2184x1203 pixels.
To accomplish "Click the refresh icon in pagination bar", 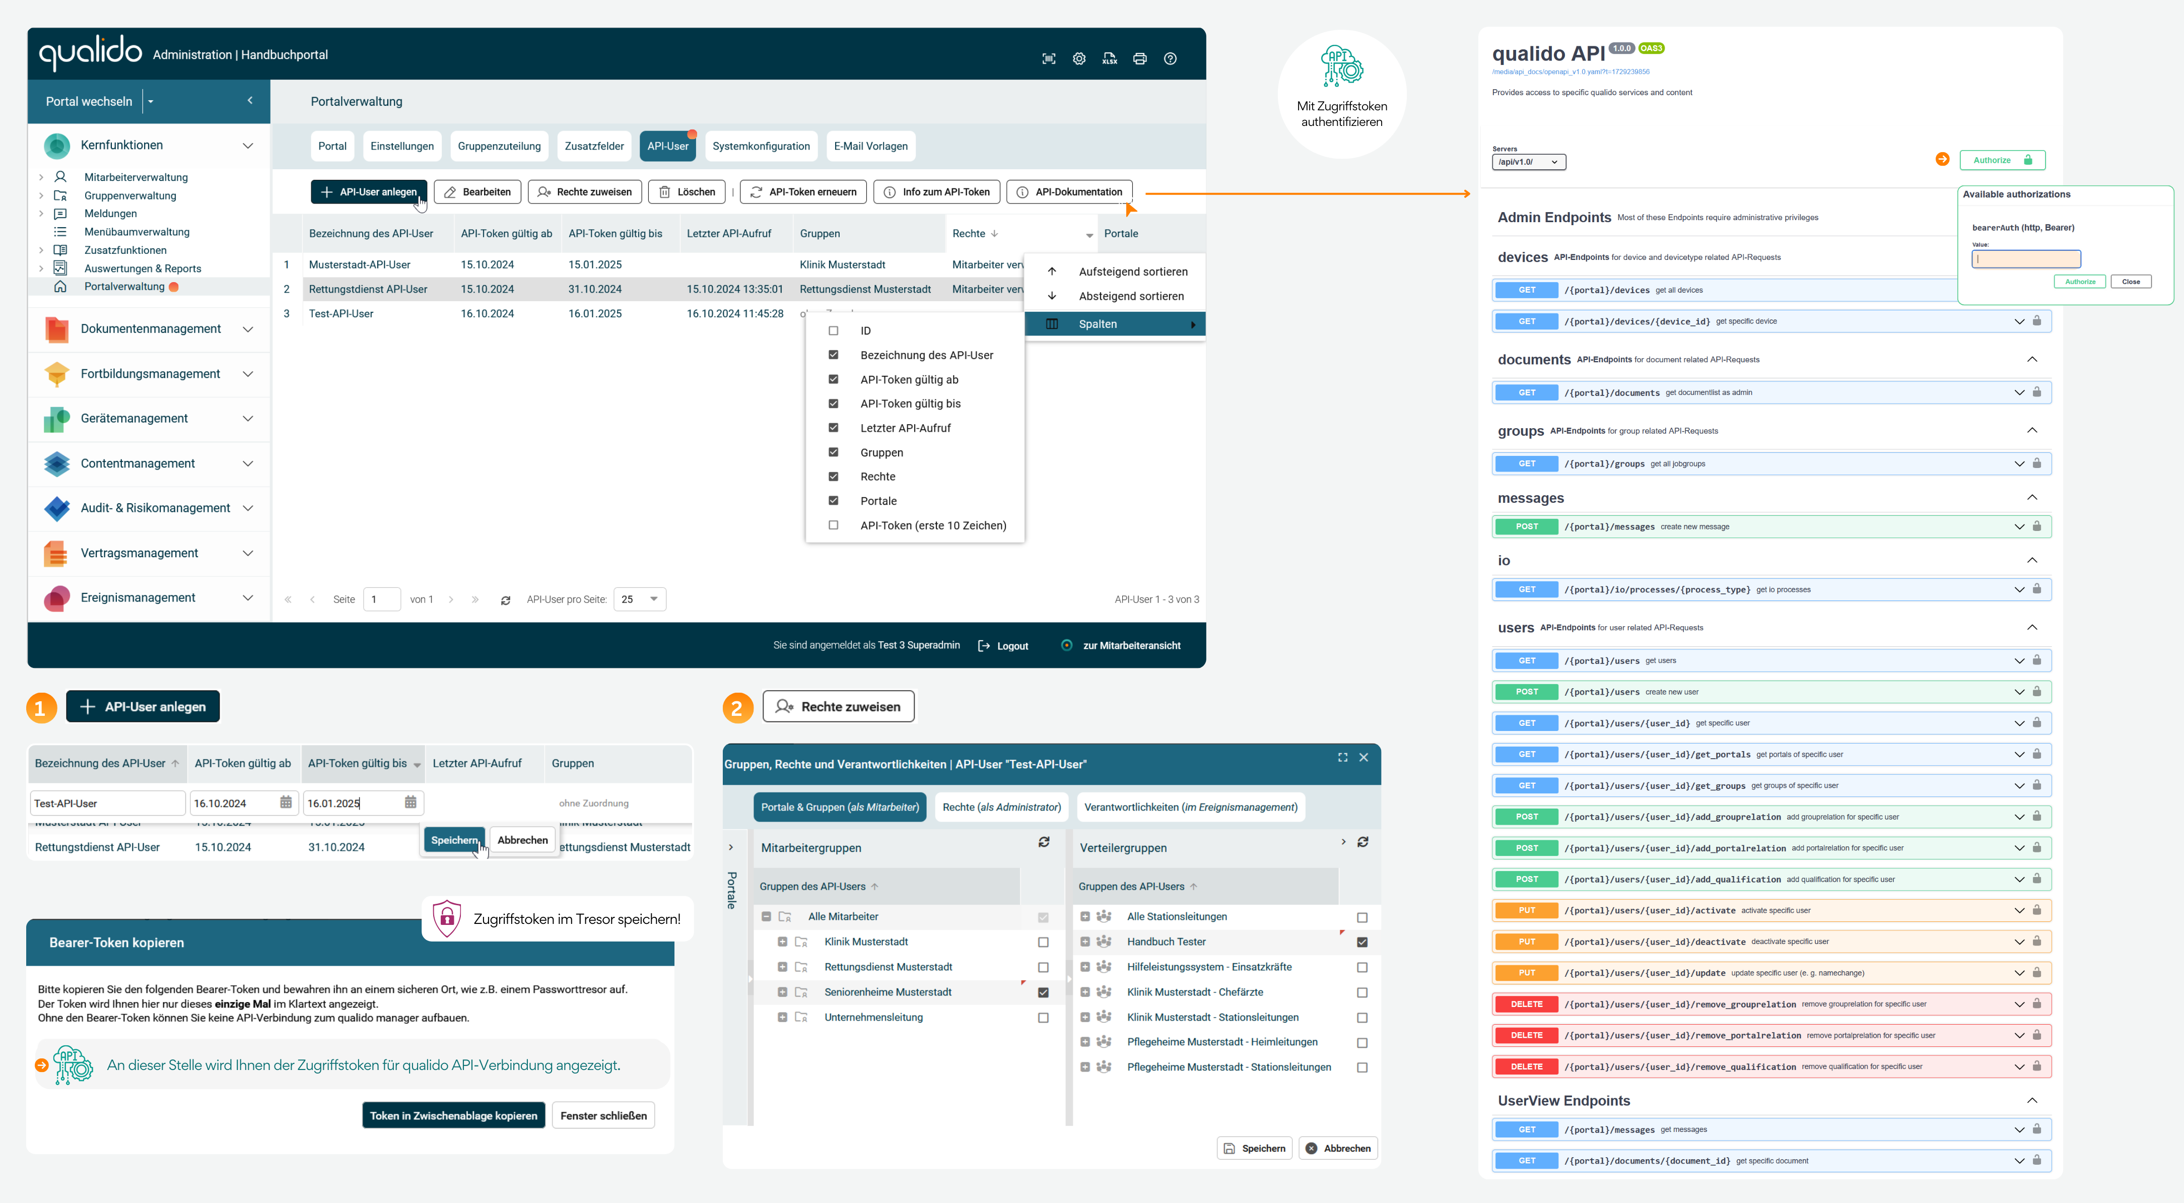I will [x=506, y=600].
